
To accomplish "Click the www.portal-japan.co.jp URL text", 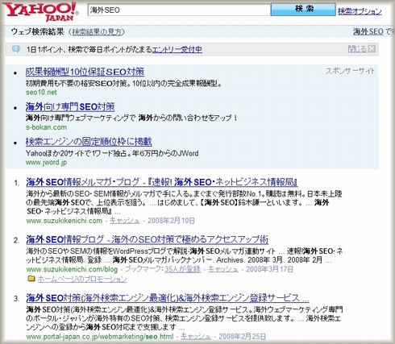I will coord(100,337).
